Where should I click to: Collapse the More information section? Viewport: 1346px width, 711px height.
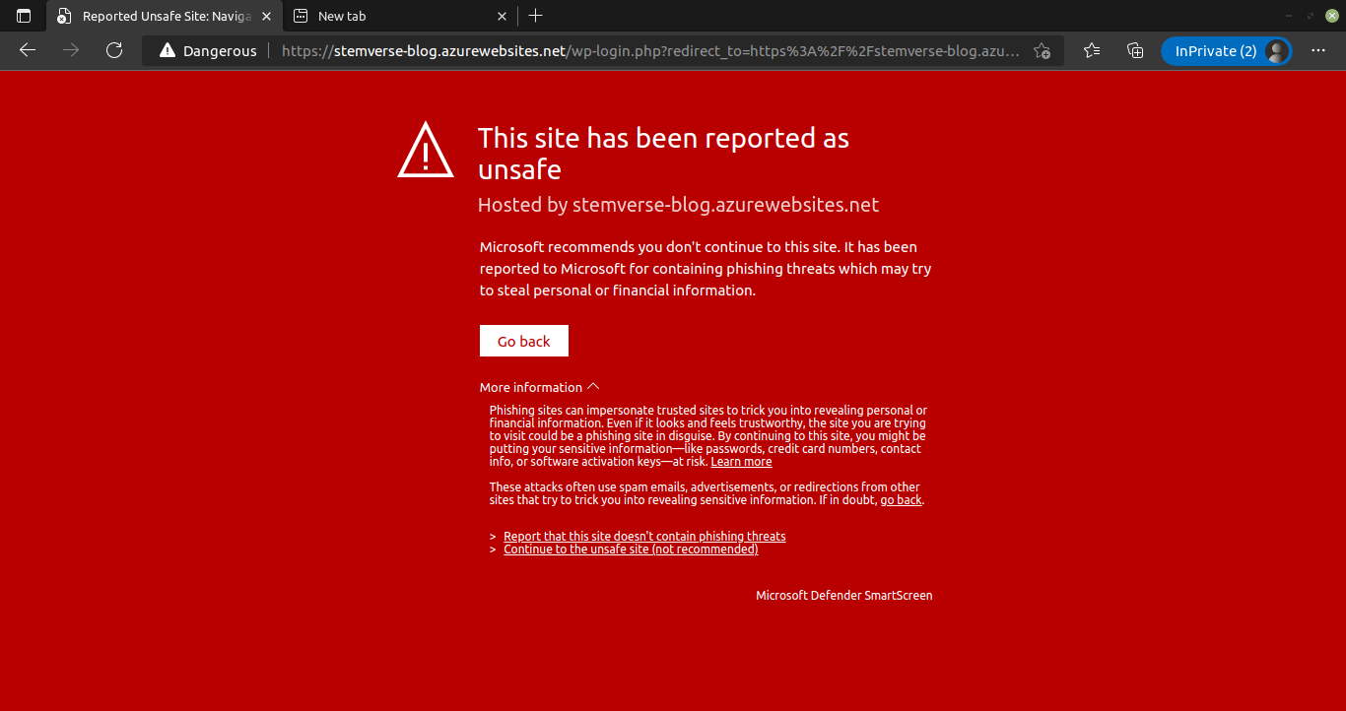click(539, 387)
